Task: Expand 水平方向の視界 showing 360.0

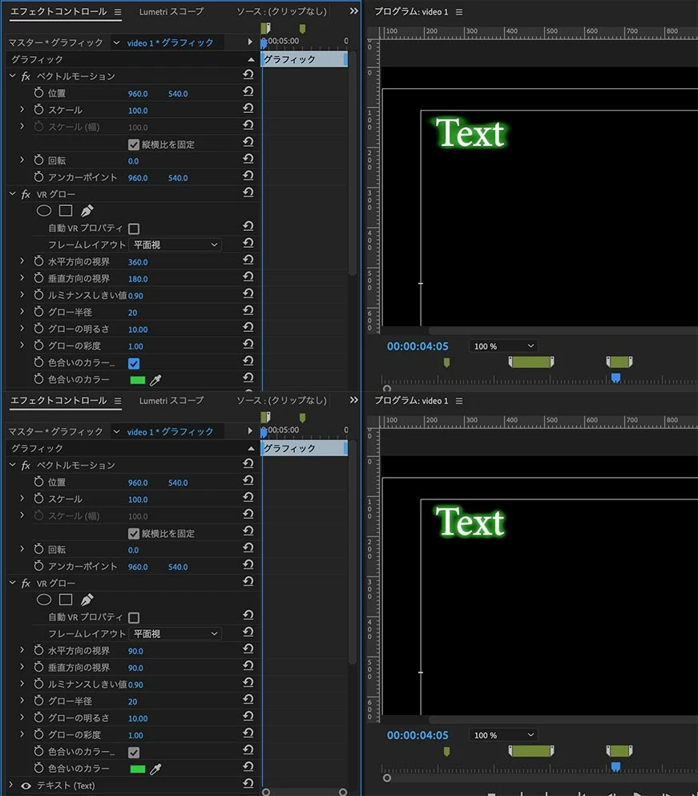Action: [x=22, y=261]
